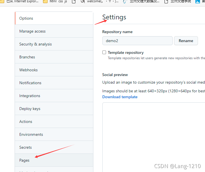The height and width of the screenshot is (172, 205).
Task: Click the Template repository label text
Action: [126, 52]
